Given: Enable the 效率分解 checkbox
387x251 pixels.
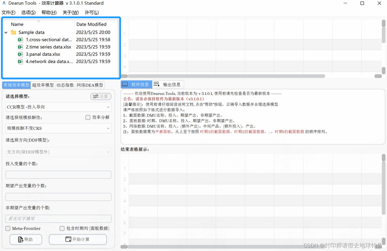Looking at the screenshot, I should [x=88, y=117].
